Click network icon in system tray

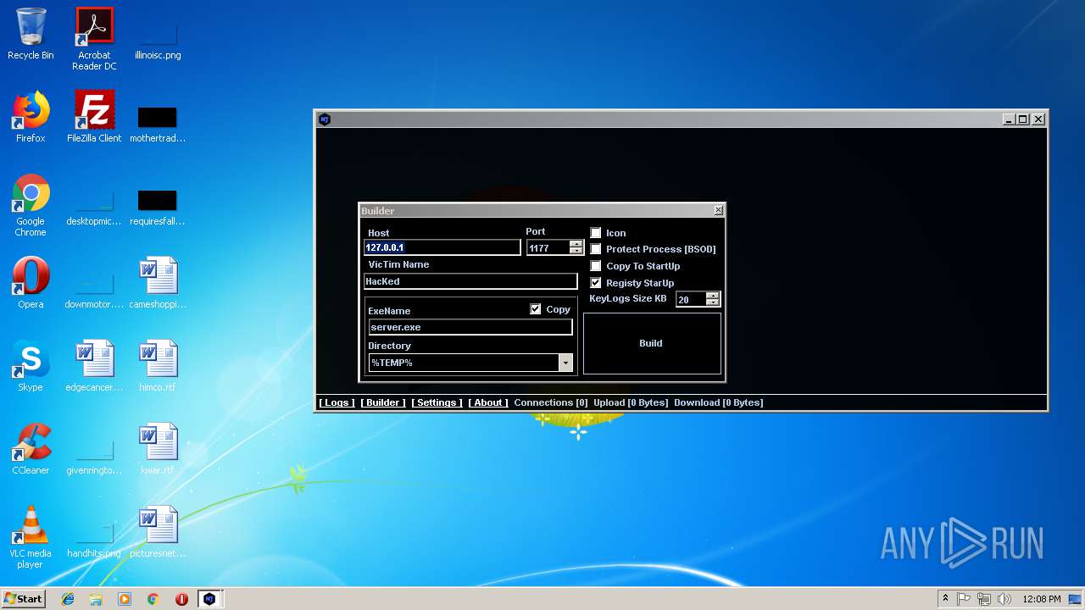984,599
